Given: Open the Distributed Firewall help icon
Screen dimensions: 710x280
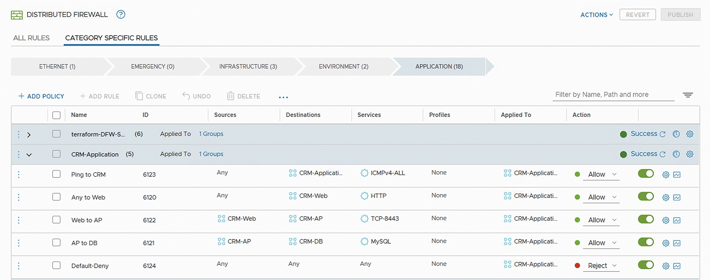Looking at the screenshot, I should tap(121, 15).
